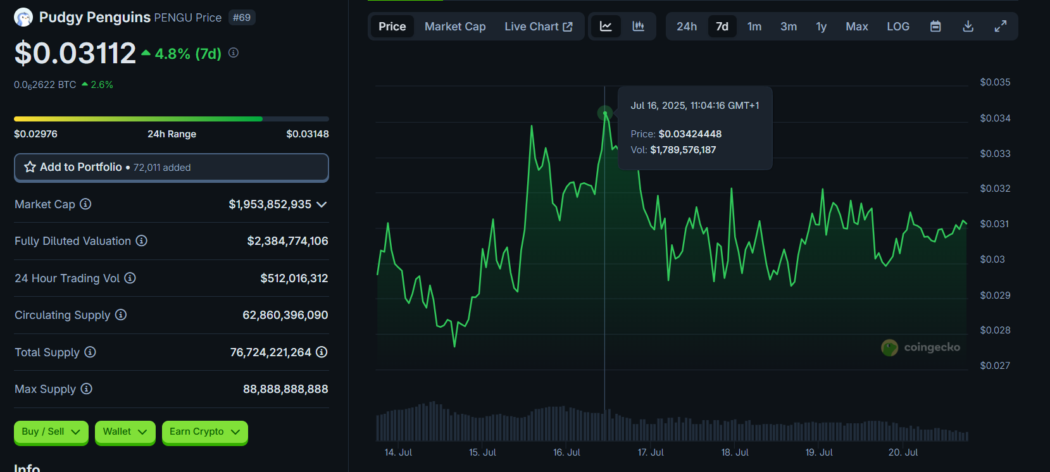Open the Buy / Sell dropdown
Viewport: 1050px width, 472px height.
51,432
